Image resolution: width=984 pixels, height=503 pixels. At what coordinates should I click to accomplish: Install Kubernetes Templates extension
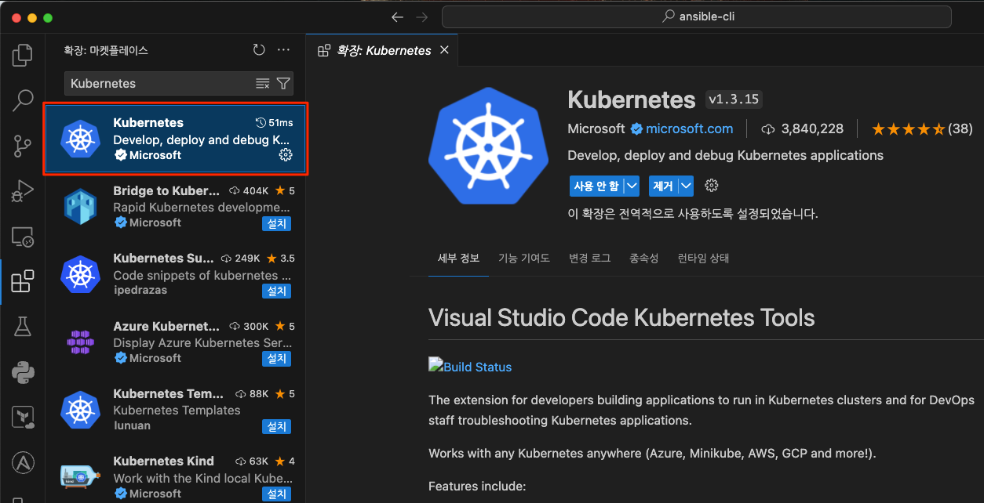coord(276,426)
